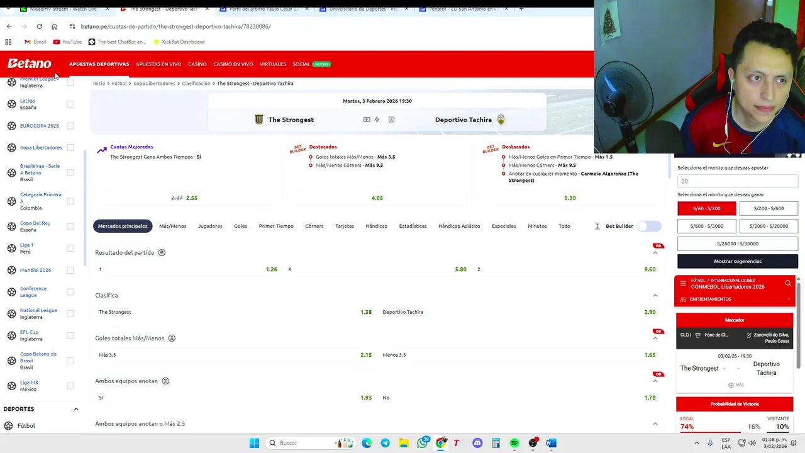
Task: Toggle the Bet Builder switch
Action: click(649, 226)
